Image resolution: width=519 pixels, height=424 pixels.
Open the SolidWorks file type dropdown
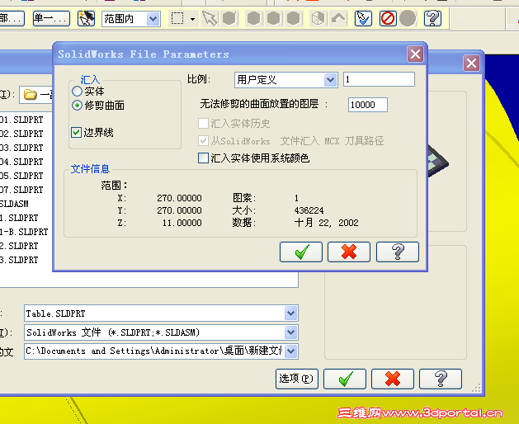290,332
